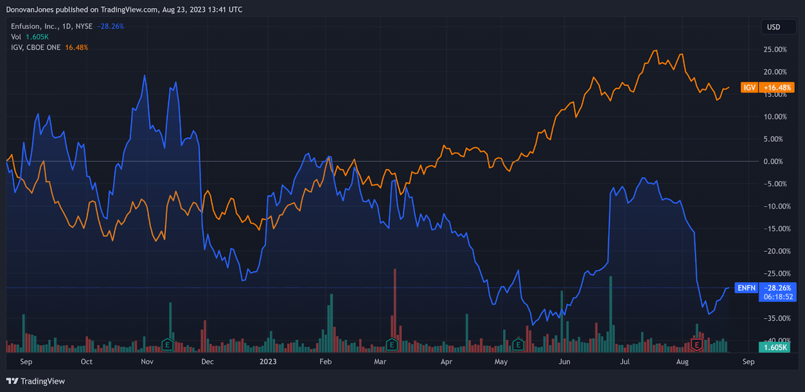
Task: Click the 1.605K volume axis label
Action: pos(774,347)
